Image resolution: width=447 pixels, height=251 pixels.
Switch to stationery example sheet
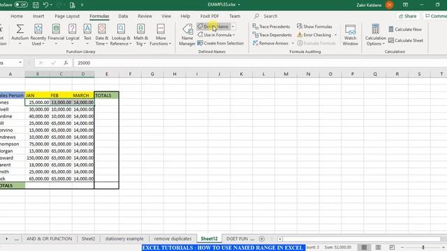(x=124, y=238)
